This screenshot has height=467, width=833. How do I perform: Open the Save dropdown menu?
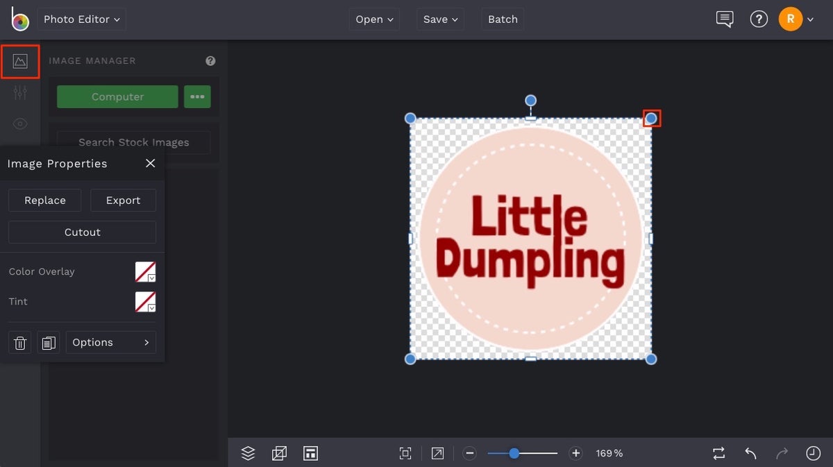tap(440, 19)
